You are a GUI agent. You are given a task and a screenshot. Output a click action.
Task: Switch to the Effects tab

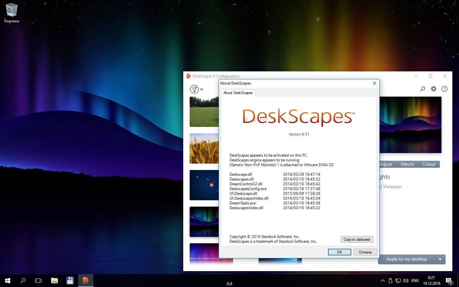click(x=407, y=164)
